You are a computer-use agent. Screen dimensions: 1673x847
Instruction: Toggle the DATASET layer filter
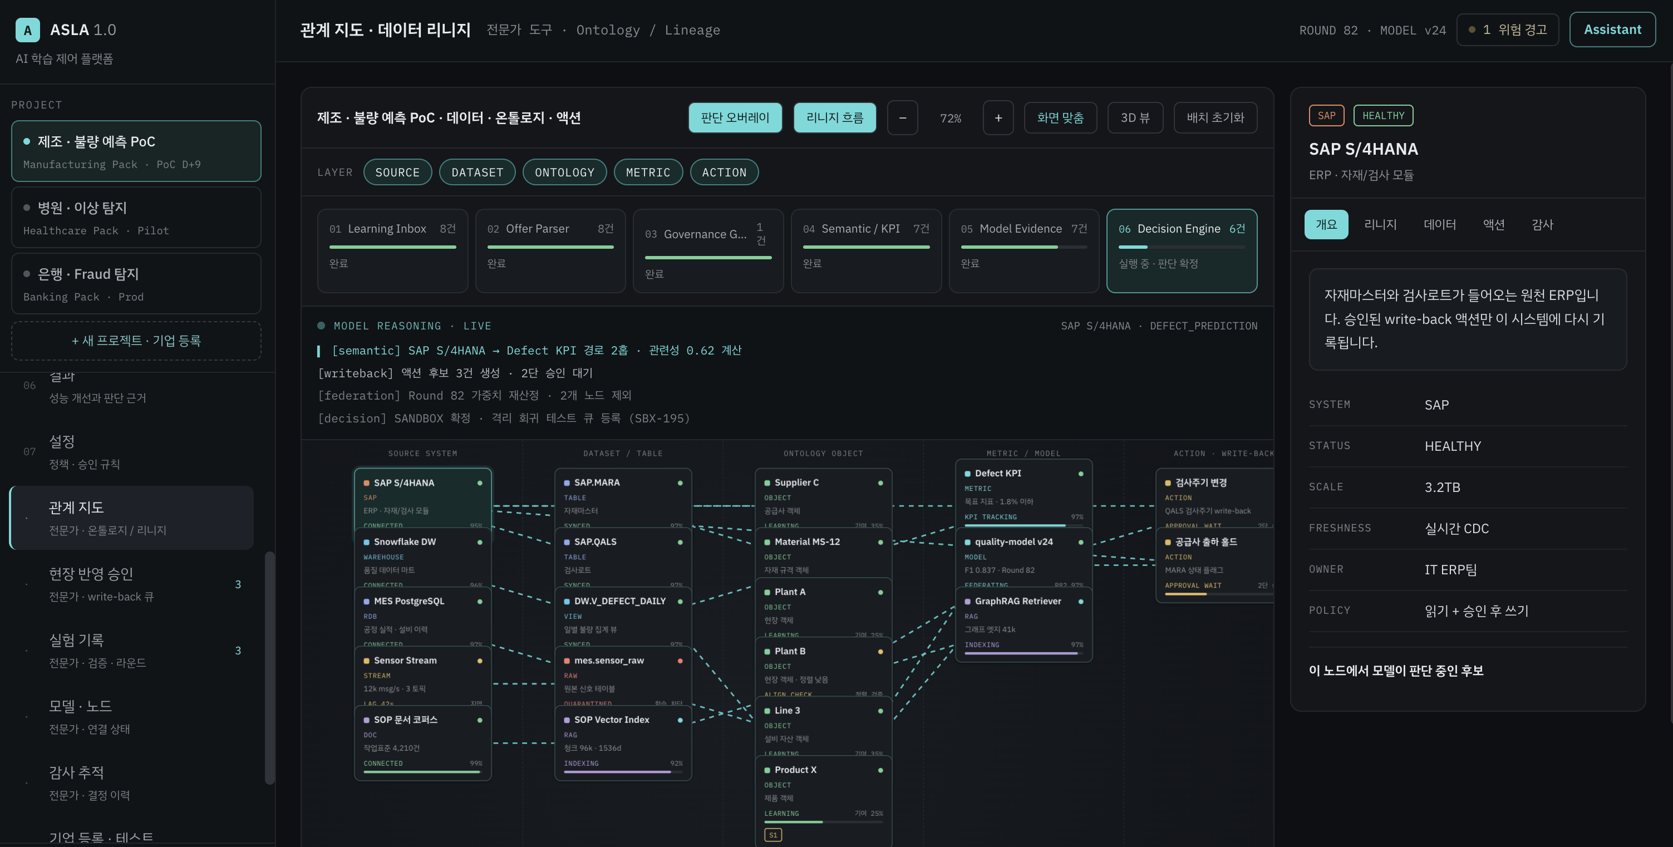pos(478,172)
